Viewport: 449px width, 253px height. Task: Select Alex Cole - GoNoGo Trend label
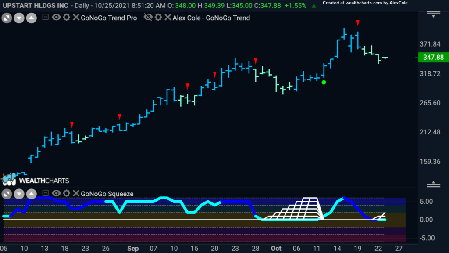tap(211, 18)
